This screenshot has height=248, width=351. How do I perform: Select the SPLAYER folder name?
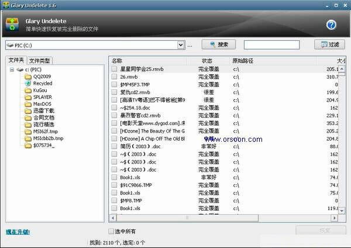43,97
